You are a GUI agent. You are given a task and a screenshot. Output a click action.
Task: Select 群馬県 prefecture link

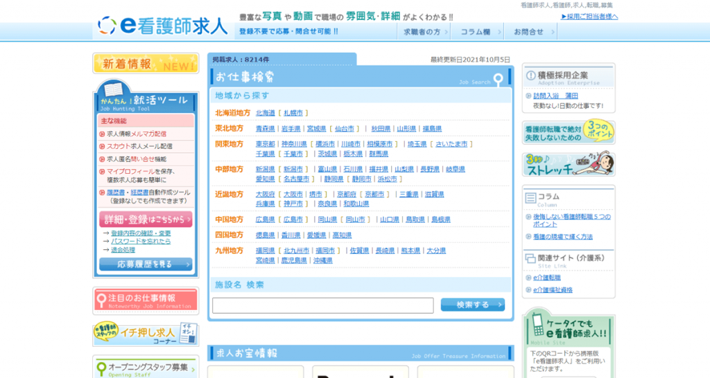(379, 154)
